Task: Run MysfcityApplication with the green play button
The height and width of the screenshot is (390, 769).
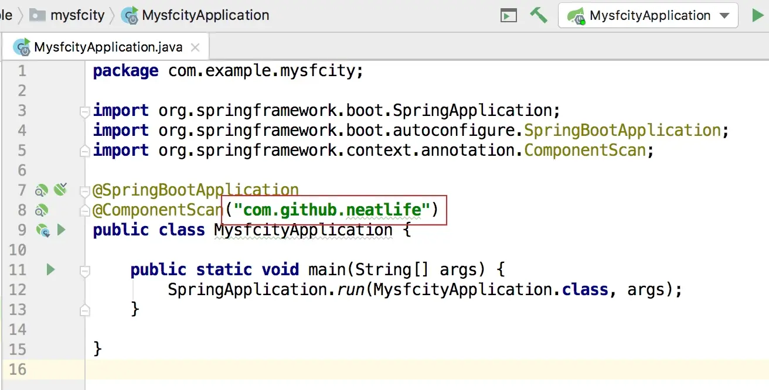Action: (758, 15)
